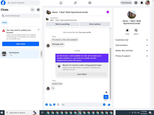The width and height of the screenshot is (154, 115).
Task: Expand Privacy & support section
Action: coord(132,56)
